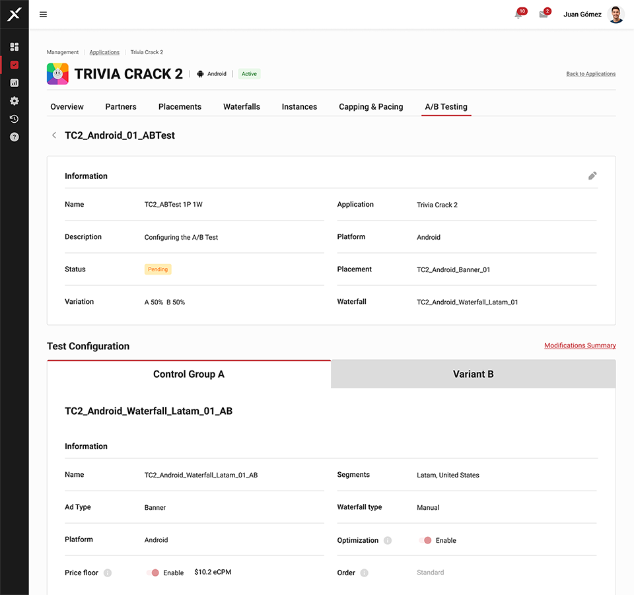Click the Order info icon
Screen dimensions: 634x595
365,573
